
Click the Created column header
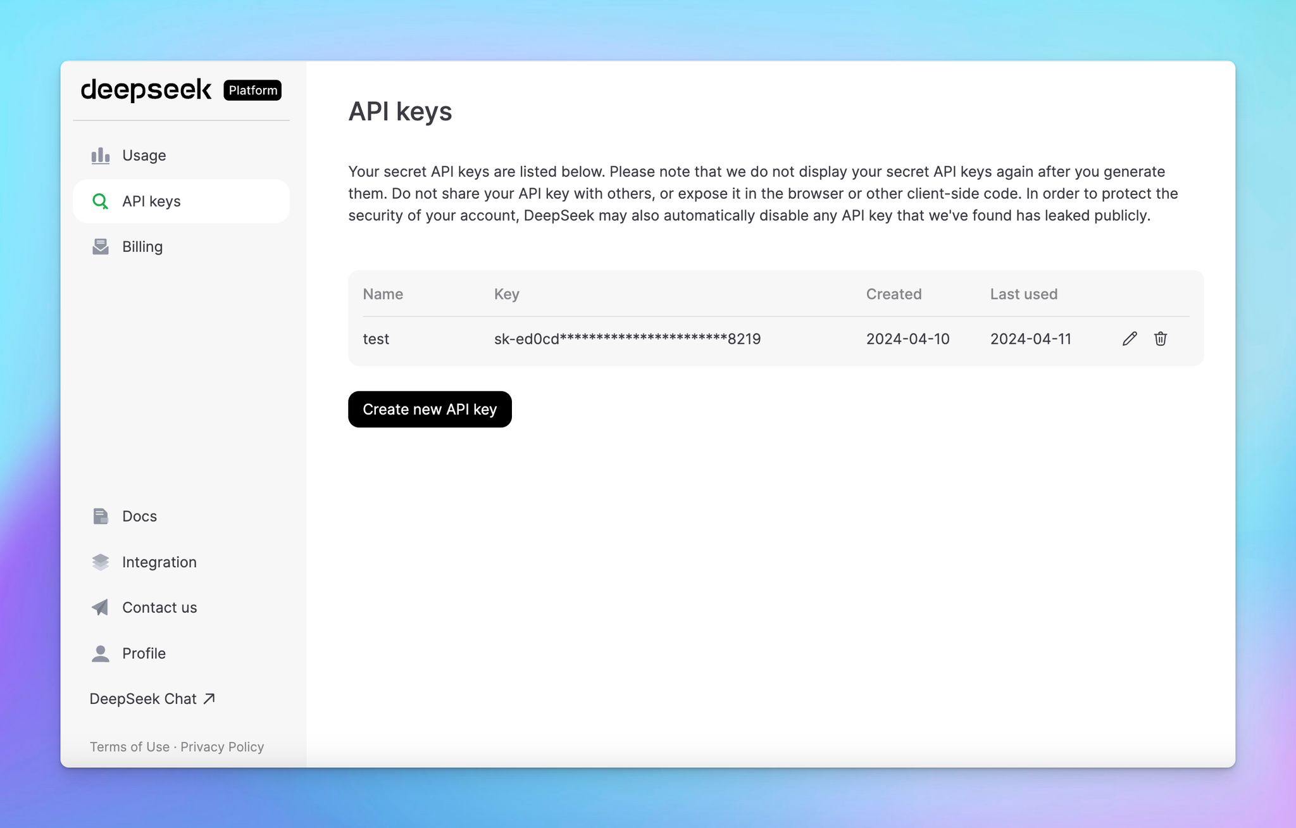point(894,293)
